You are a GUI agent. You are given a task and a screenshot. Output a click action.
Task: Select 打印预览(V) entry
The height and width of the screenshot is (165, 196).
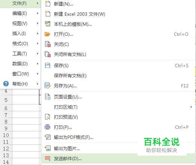tap(118, 117)
